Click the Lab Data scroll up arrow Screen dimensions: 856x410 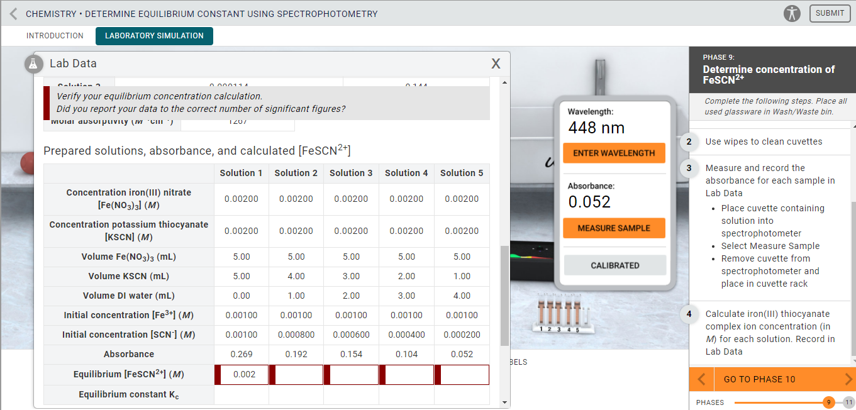point(504,82)
